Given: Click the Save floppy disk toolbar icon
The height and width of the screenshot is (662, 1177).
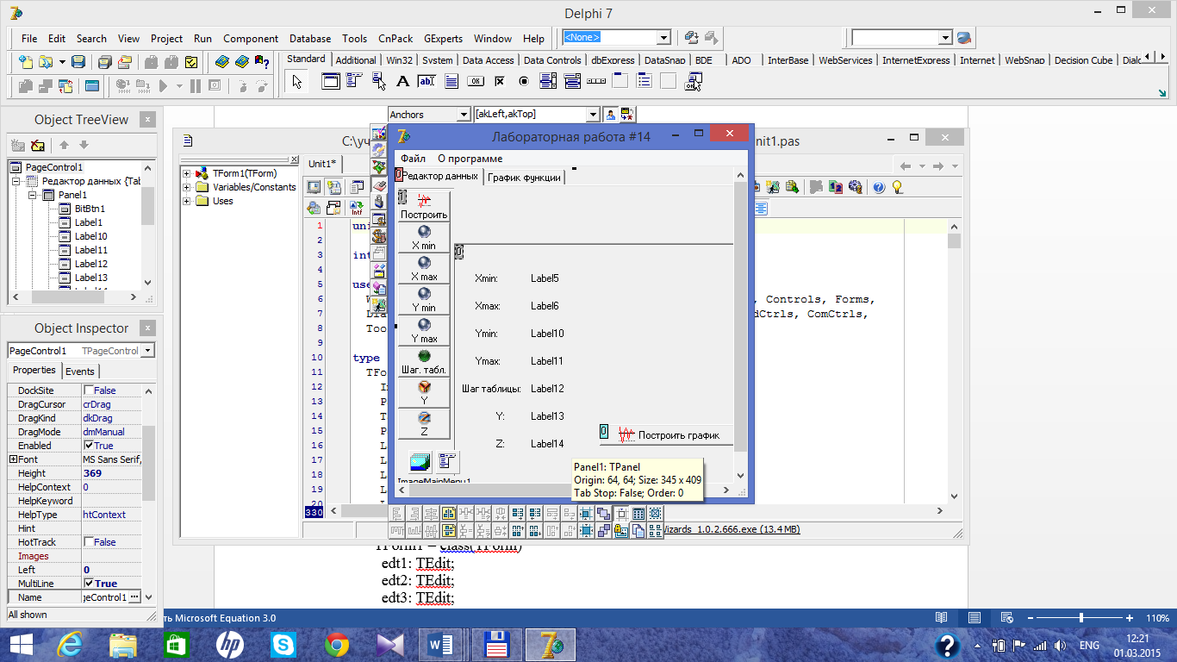Looking at the screenshot, I should click(x=78, y=62).
